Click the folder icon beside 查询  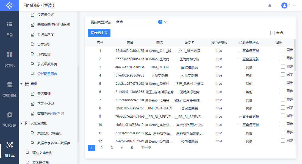coord(27,84)
